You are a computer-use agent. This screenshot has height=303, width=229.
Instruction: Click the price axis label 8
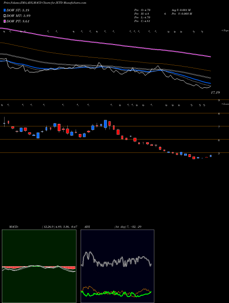pyautogui.click(x=219, y=114)
